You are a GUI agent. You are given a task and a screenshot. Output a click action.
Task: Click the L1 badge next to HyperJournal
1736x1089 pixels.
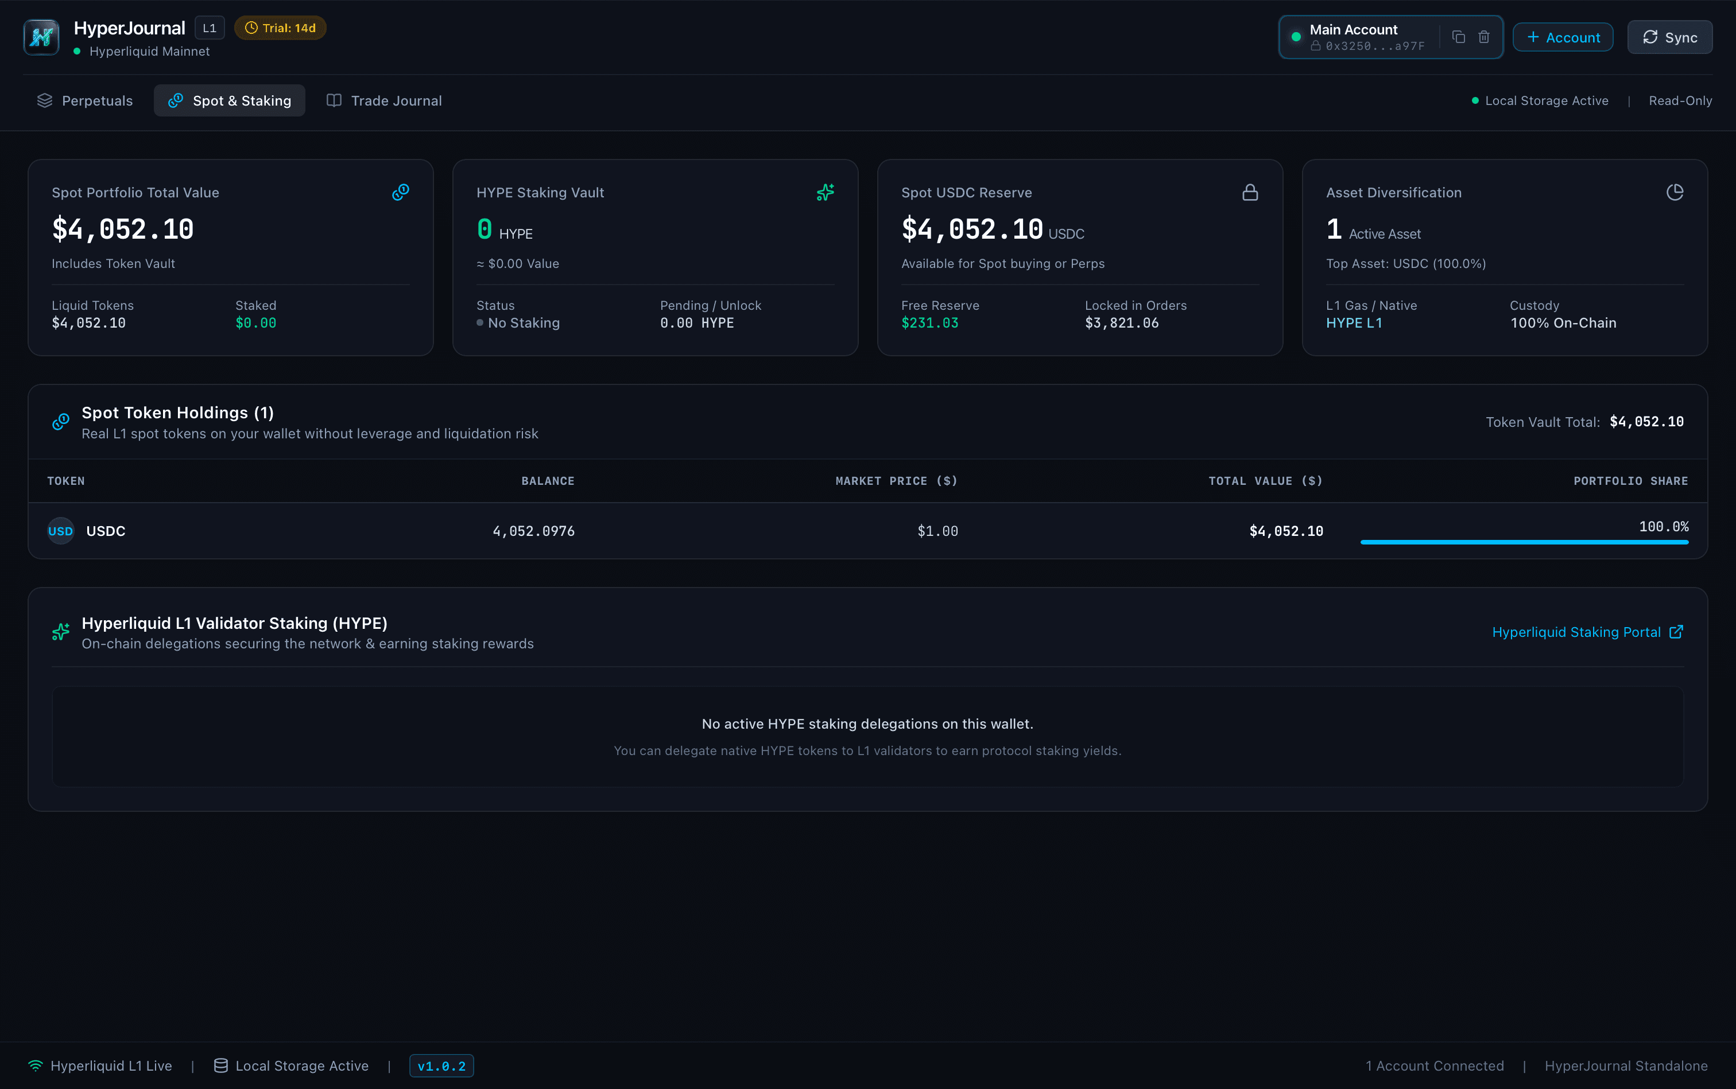click(x=210, y=28)
